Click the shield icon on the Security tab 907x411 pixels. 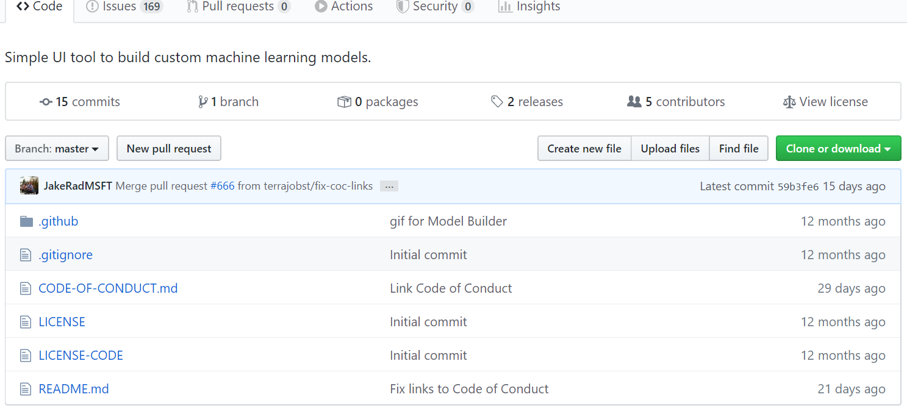pos(402,7)
